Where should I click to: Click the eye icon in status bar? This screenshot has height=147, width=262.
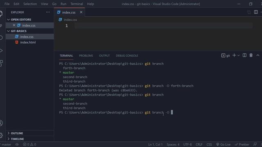tap(17, 145)
